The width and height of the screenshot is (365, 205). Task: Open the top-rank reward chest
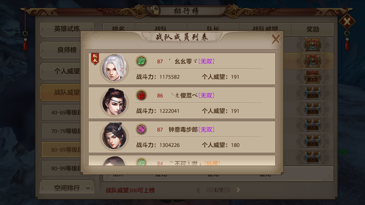(312, 44)
